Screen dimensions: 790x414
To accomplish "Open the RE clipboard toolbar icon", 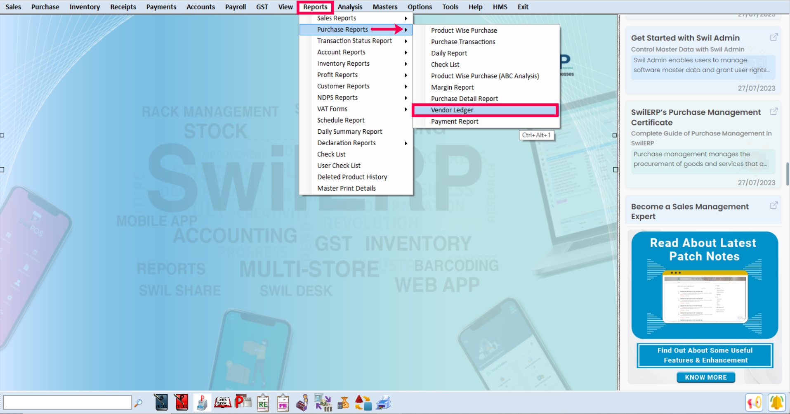I will (x=263, y=402).
